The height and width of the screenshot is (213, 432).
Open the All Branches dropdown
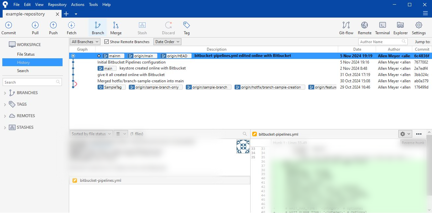(85, 42)
